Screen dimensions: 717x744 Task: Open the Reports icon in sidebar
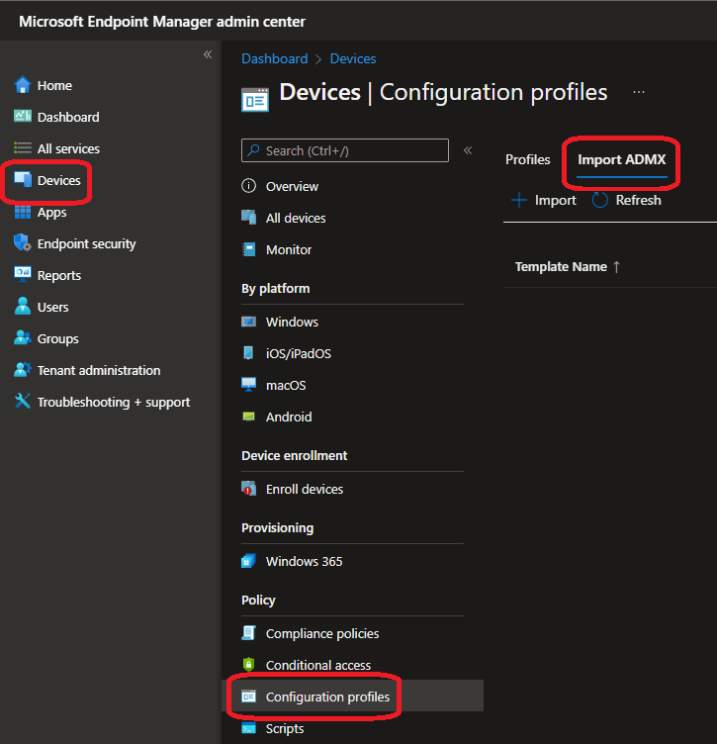[23, 275]
